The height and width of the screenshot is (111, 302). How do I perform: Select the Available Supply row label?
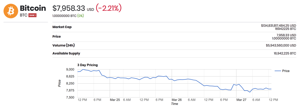pyautogui.click(x=66, y=54)
